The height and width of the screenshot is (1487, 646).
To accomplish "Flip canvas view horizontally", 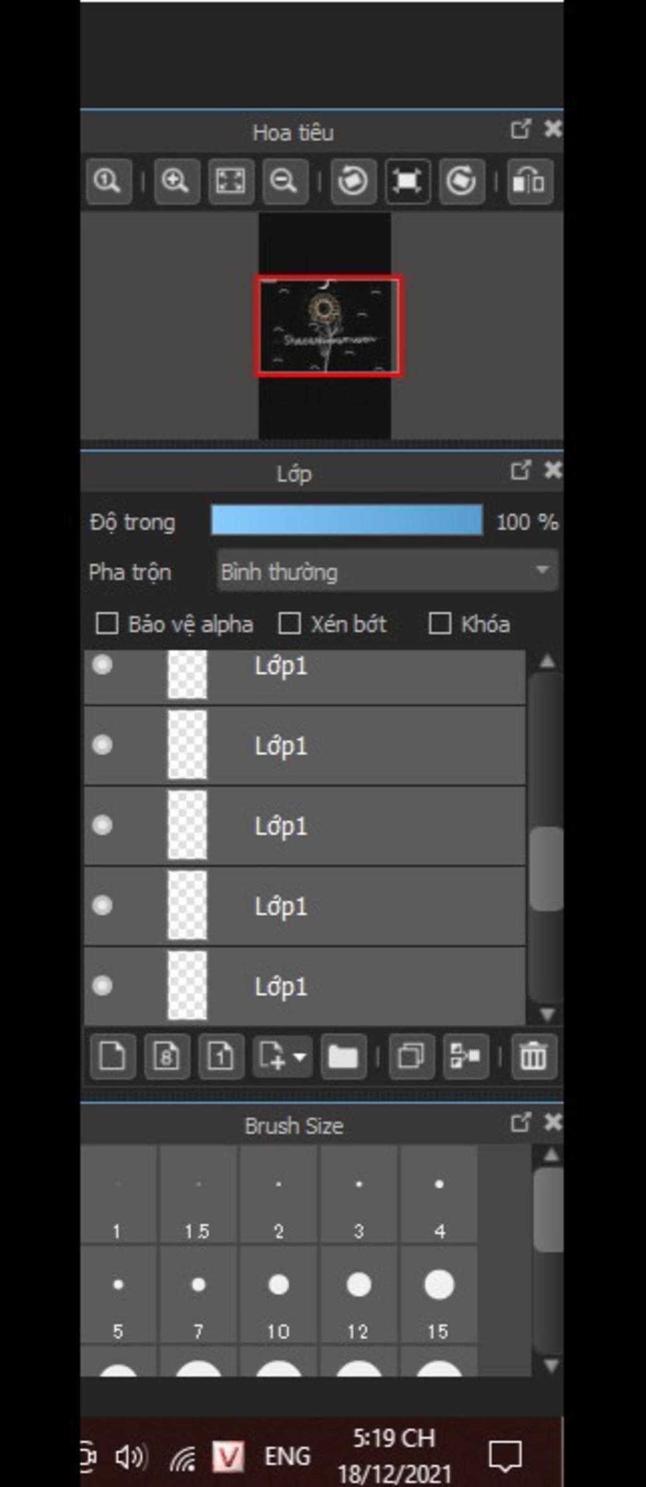I will pos(529,182).
